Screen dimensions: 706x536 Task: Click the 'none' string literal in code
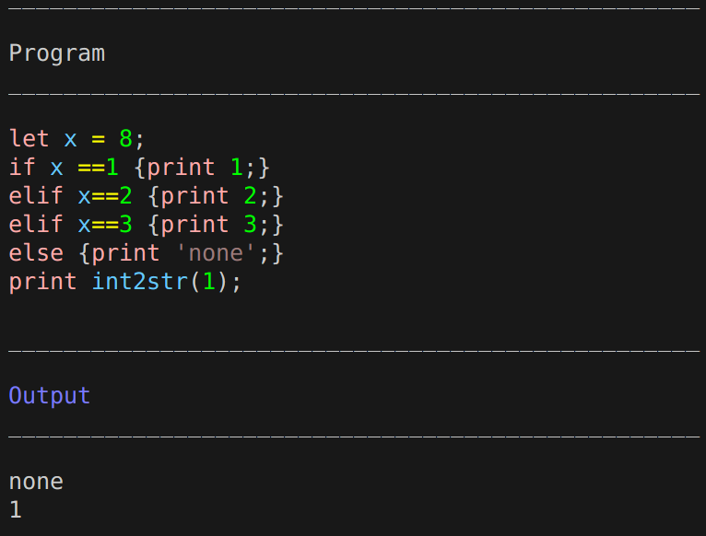[x=216, y=253]
